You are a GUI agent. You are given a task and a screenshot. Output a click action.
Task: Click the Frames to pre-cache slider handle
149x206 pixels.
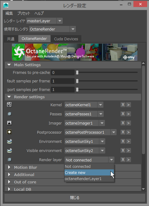77,72
